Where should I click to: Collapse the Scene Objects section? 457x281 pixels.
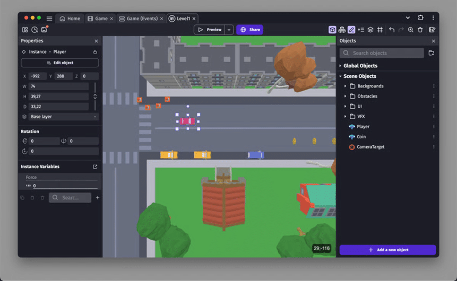point(340,76)
